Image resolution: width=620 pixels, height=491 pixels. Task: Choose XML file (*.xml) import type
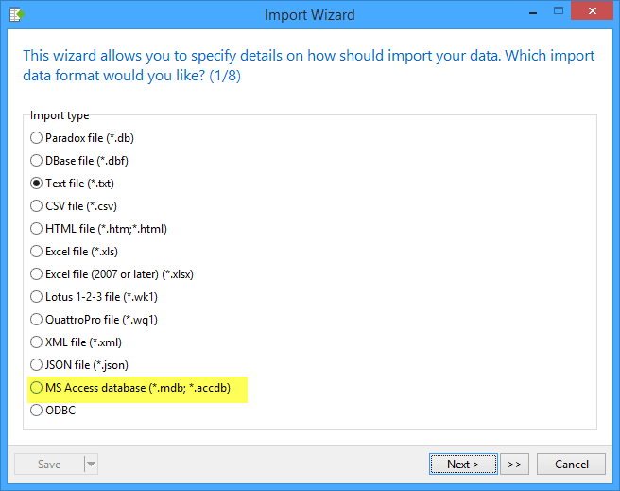[37, 342]
